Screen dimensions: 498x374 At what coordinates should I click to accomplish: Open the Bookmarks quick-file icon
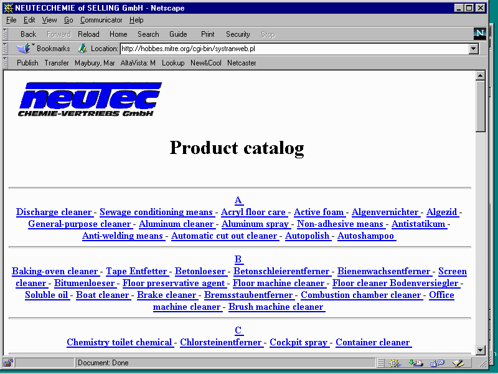point(24,49)
